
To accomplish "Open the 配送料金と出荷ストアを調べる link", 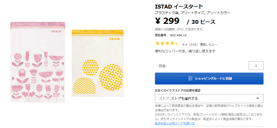I will tap(175, 123).
